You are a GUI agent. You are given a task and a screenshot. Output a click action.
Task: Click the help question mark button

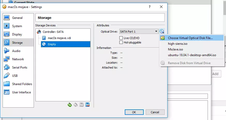150,7
